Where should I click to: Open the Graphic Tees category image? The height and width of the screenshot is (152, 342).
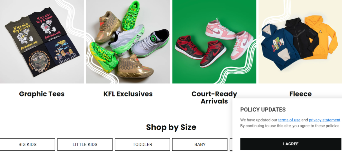click(x=42, y=42)
